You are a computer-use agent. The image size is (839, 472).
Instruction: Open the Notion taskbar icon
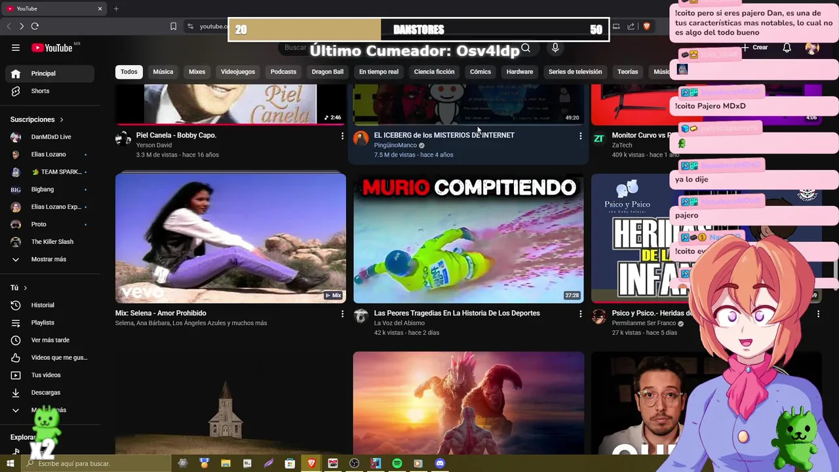[x=247, y=463]
